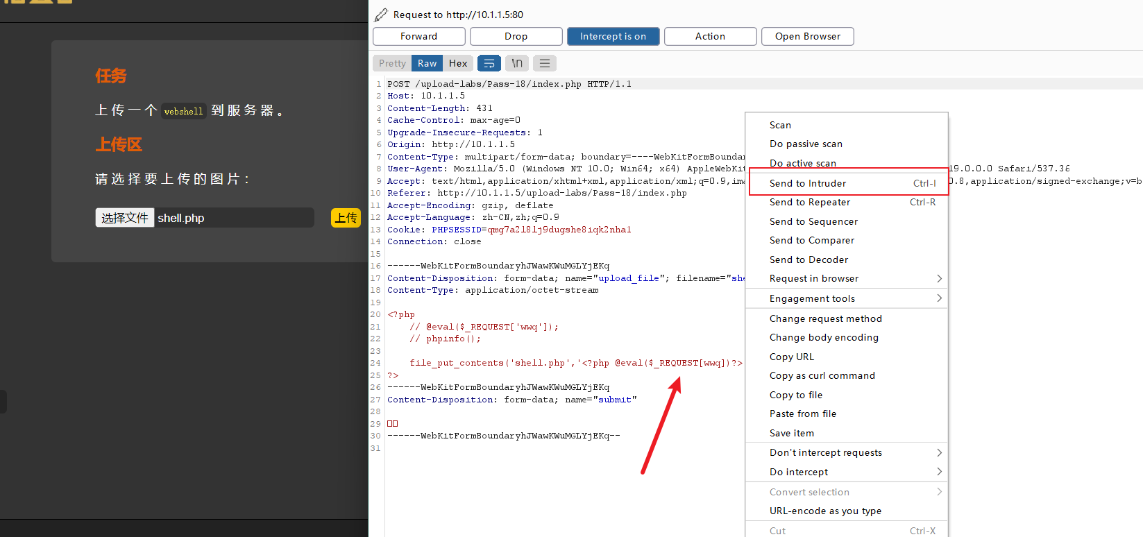Expand the Do intercept submenu arrow
This screenshot has width=1143, height=537.
pos(940,472)
